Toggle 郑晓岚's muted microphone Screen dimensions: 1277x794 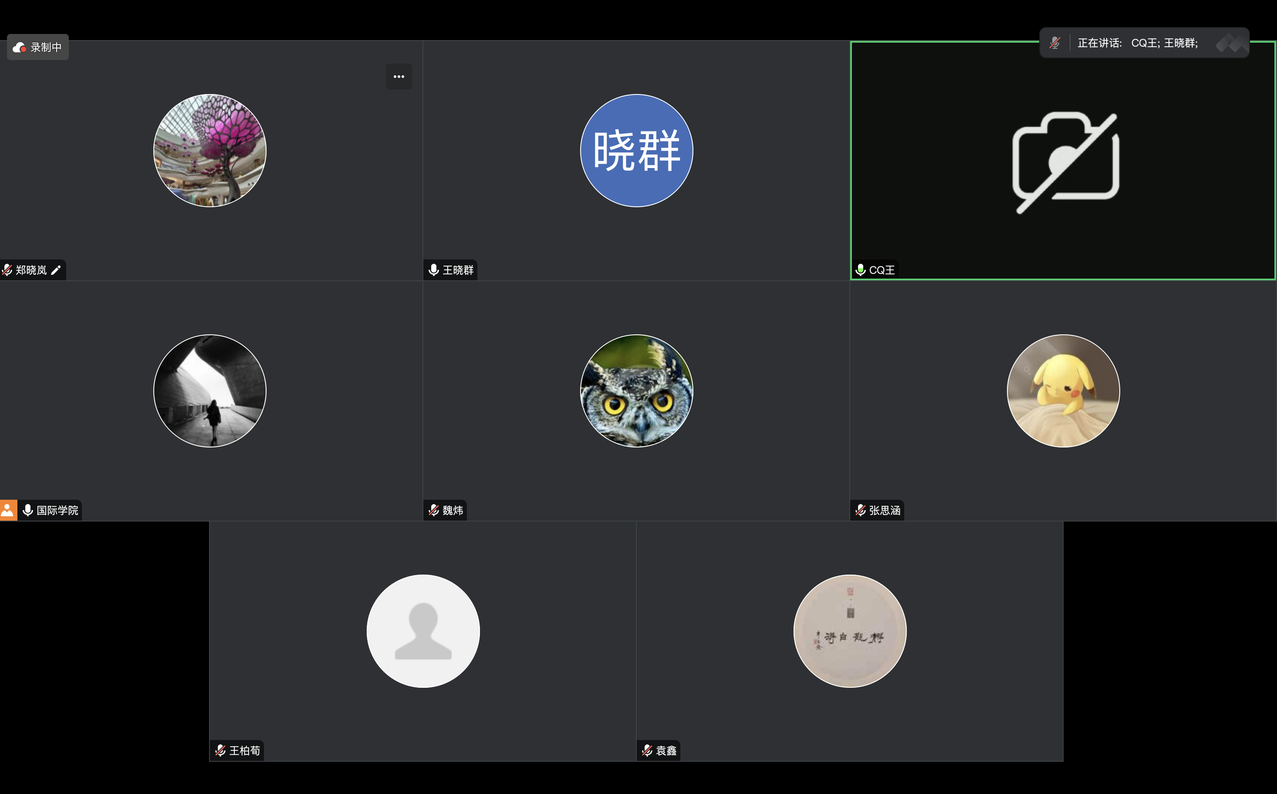click(x=7, y=269)
